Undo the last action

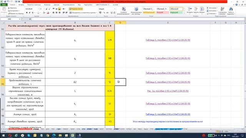point(8,2)
